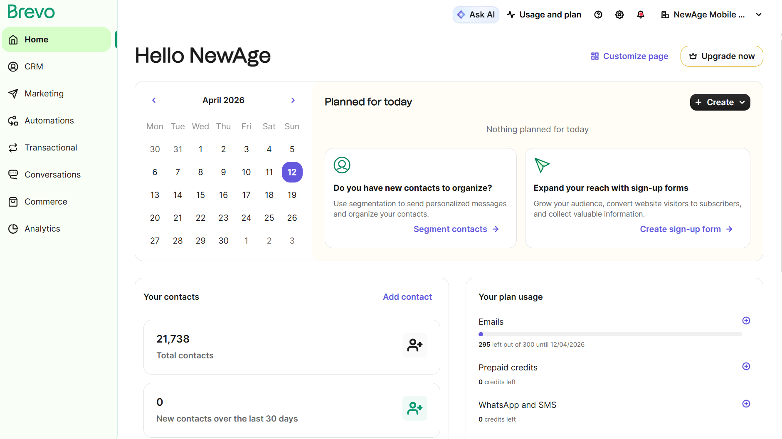Click the plus icon next to WhatsApp and SMS
This screenshot has width=782, height=439.
746,404
